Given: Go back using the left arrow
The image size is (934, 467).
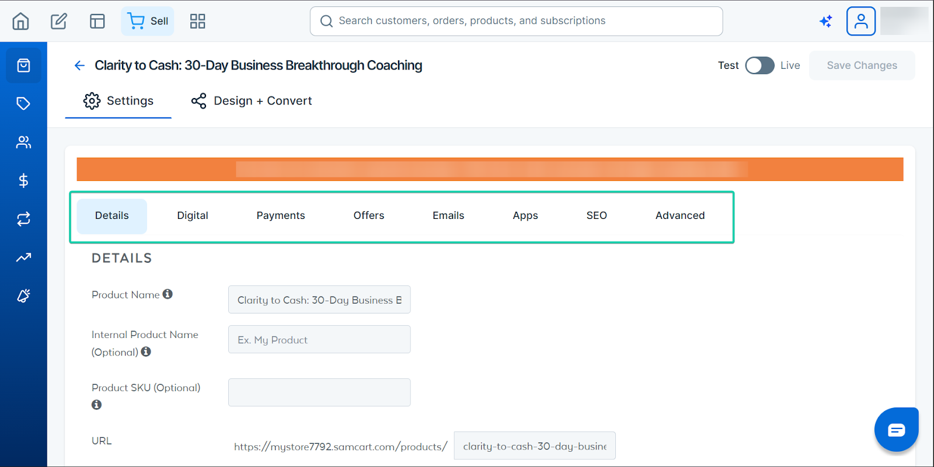Looking at the screenshot, I should tap(79, 65).
